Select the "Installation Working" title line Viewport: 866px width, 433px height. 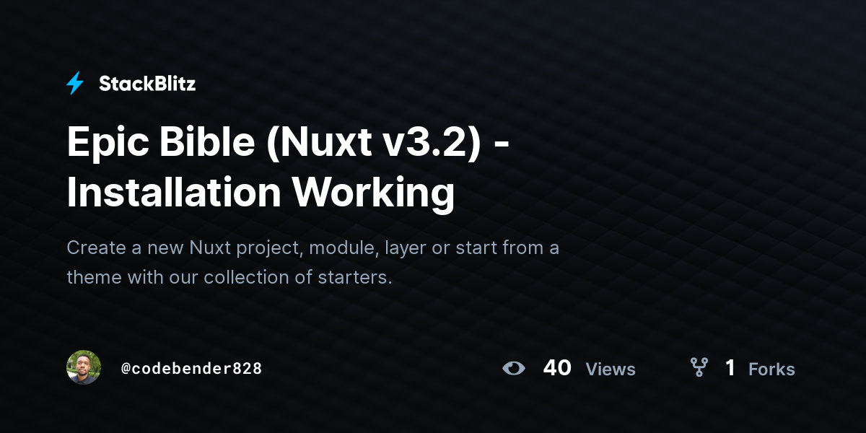coord(261,192)
